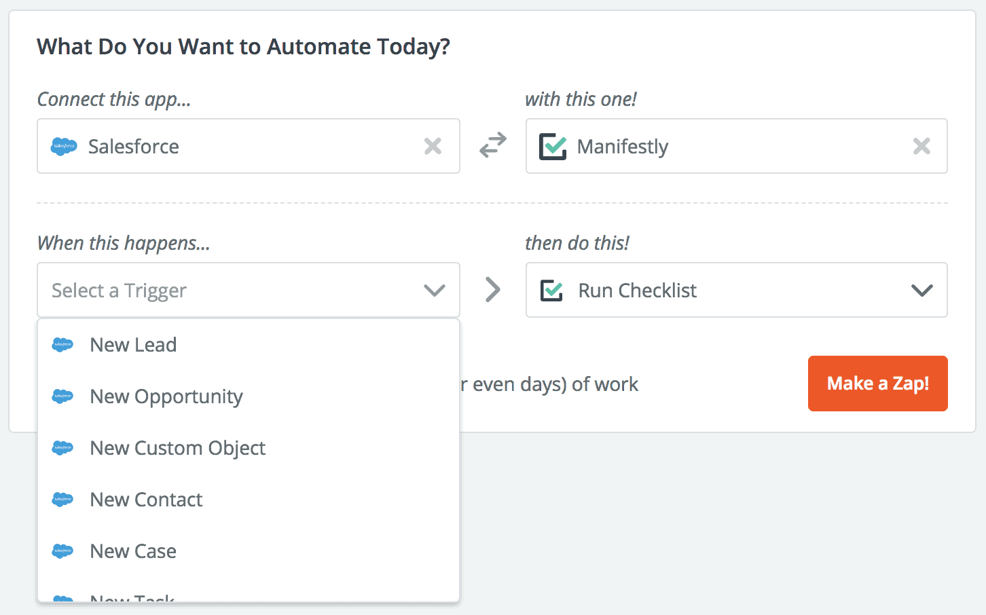
Task: Swap the two connected apps using arrows icon
Action: tap(493, 145)
